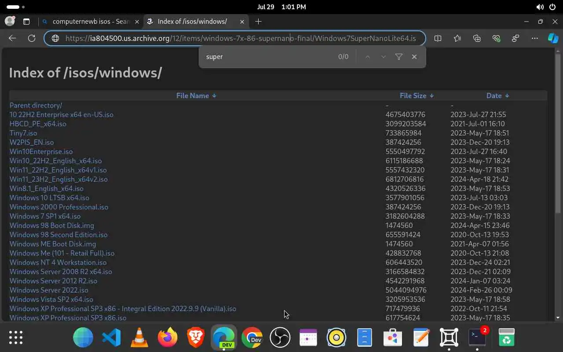Viewport: 563px width, 352px height.
Task: Reload the current page
Action: [x=32, y=38]
